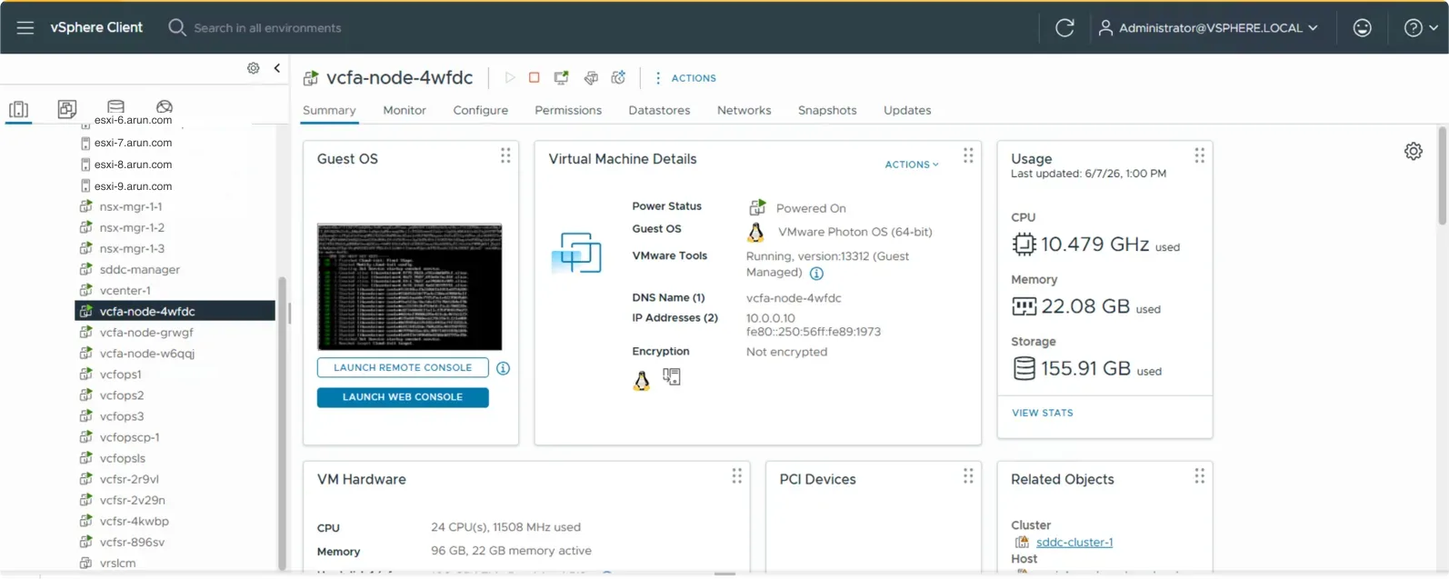Open the Guest OS card drag handle

(x=505, y=156)
